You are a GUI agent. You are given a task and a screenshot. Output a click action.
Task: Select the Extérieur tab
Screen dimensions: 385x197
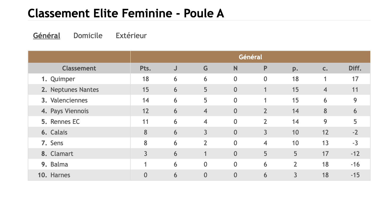pos(131,36)
